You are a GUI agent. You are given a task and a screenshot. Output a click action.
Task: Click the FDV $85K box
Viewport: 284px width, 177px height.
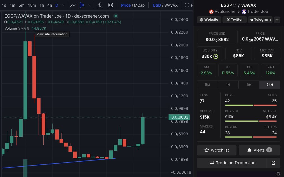coord(238,54)
